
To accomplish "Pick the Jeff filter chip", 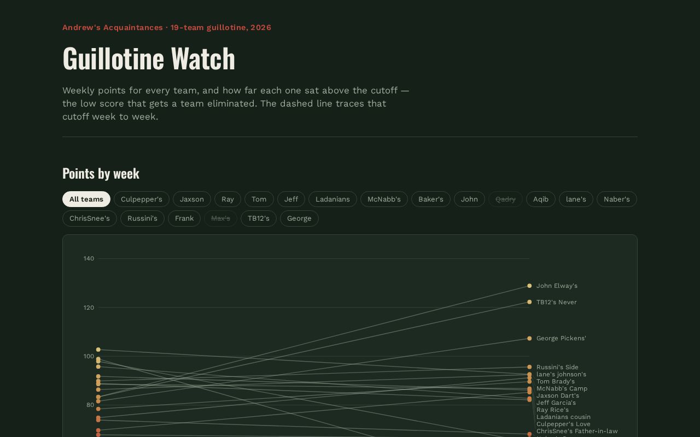I will tap(291, 199).
